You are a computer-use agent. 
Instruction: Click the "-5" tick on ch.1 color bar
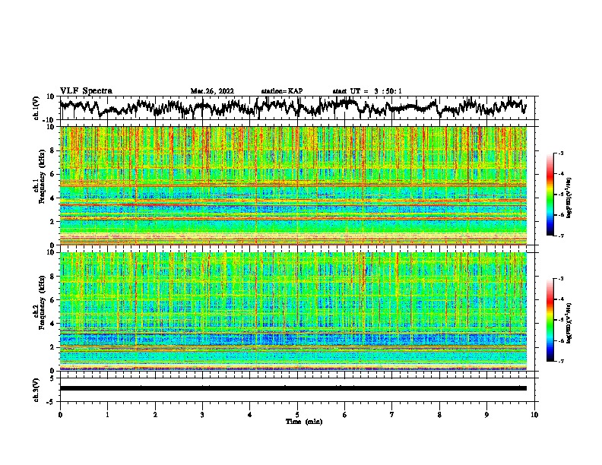[x=561, y=195]
